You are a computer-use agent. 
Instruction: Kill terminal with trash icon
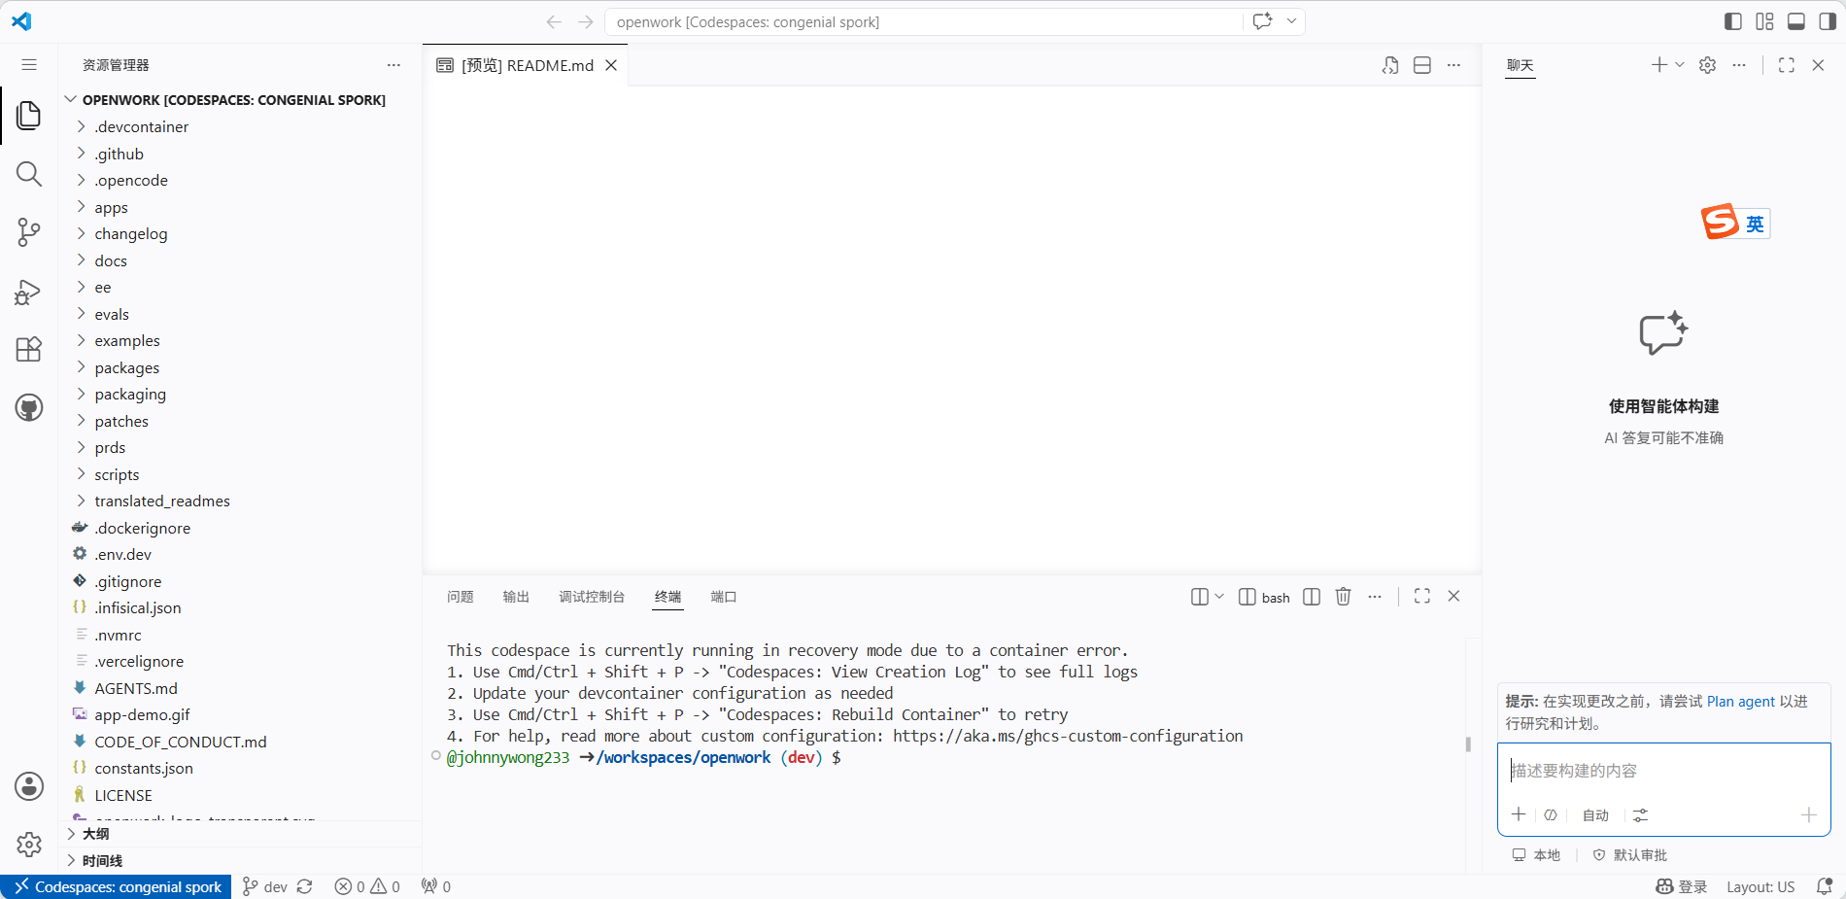pyautogui.click(x=1343, y=597)
